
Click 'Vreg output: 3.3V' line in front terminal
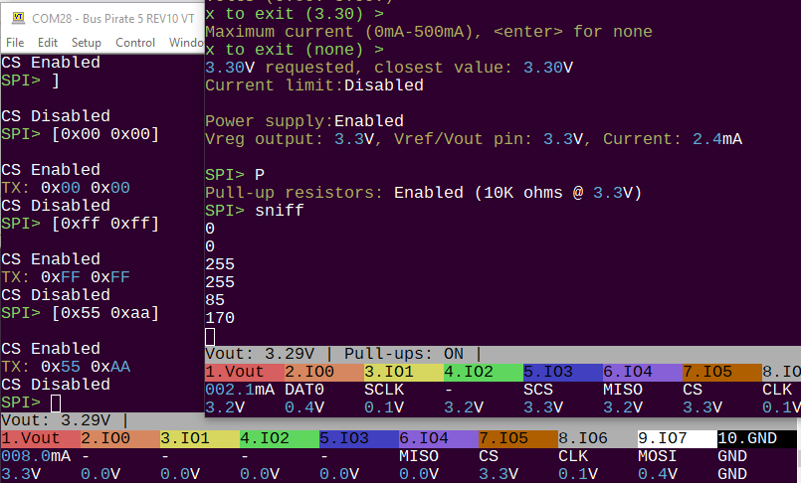point(474,139)
